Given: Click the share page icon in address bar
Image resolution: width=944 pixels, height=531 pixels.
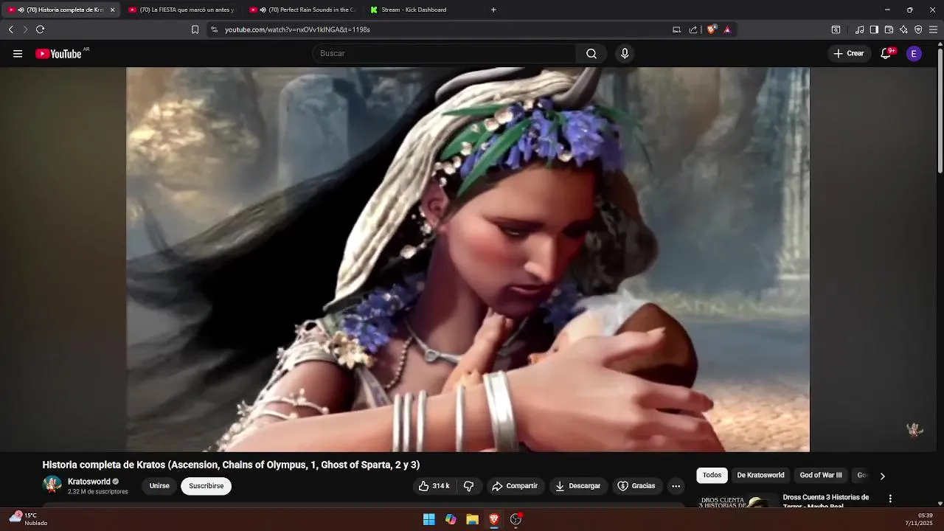Looking at the screenshot, I should [x=693, y=29].
